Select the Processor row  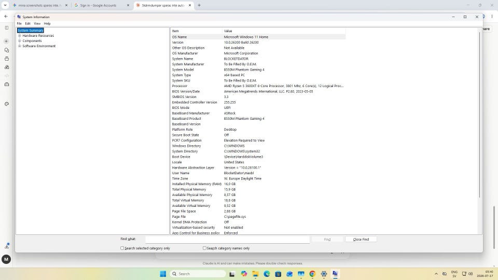[x=258, y=86]
